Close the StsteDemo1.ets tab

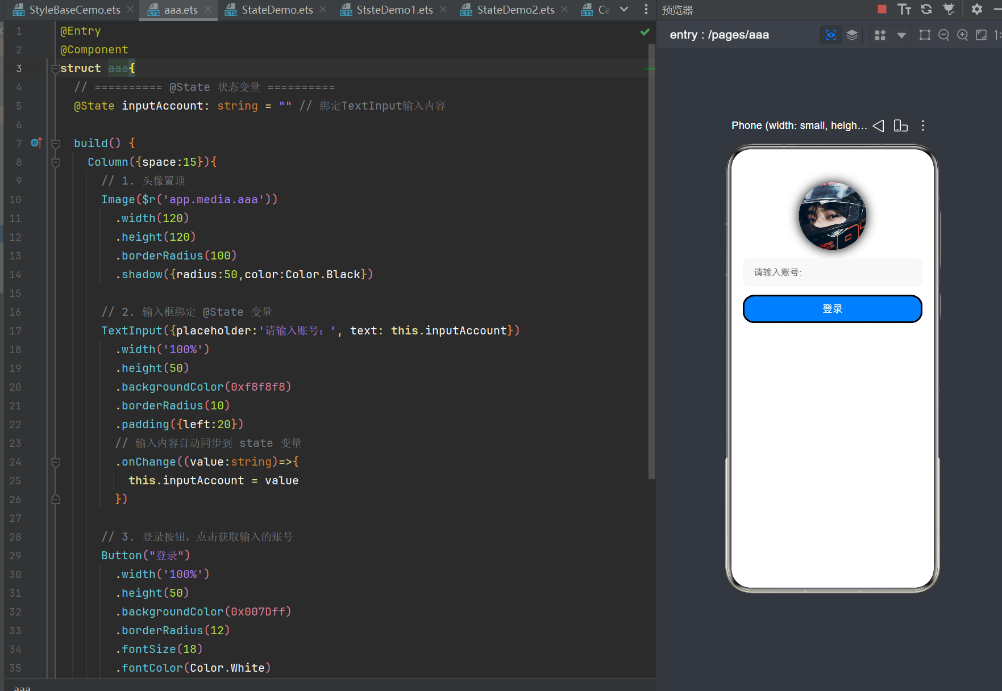pos(443,10)
